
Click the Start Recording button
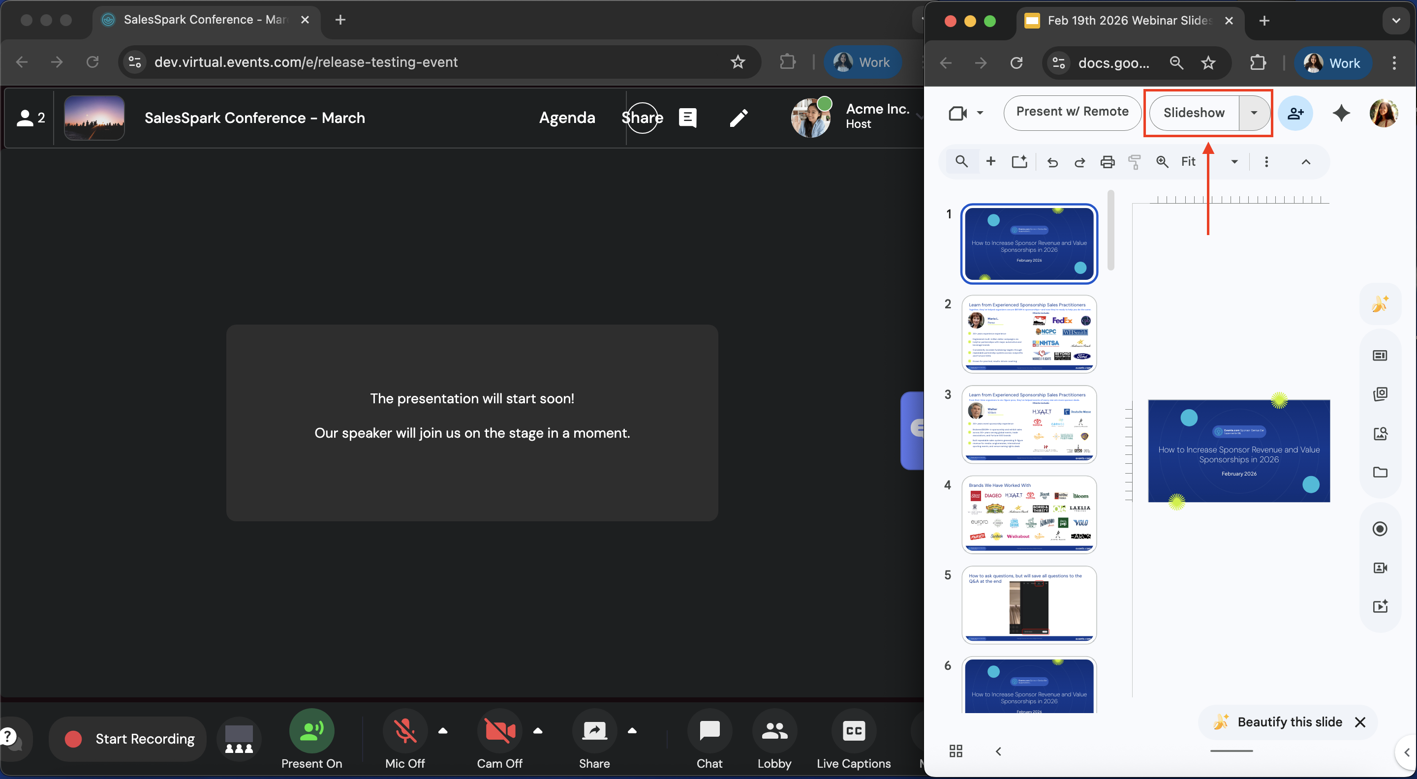127,739
